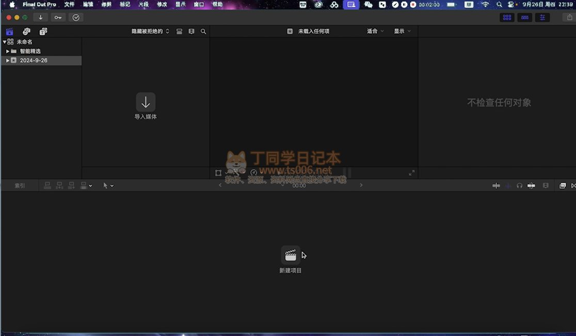Click the browser search magnifier icon
Image resolution: width=576 pixels, height=336 pixels.
tap(203, 31)
